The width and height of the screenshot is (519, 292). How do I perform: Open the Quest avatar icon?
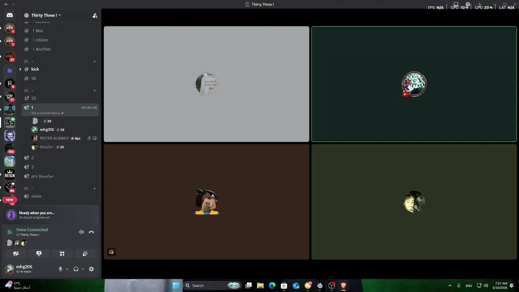pyautogui.click(x=11, y=215)
